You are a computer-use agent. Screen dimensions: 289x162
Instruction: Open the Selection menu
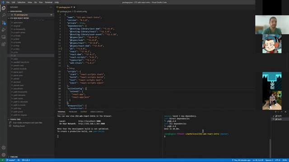[21, 2]
